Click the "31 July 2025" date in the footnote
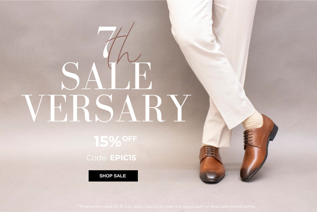The width and height of the screenshot is (317, 212). pos(132,206)
